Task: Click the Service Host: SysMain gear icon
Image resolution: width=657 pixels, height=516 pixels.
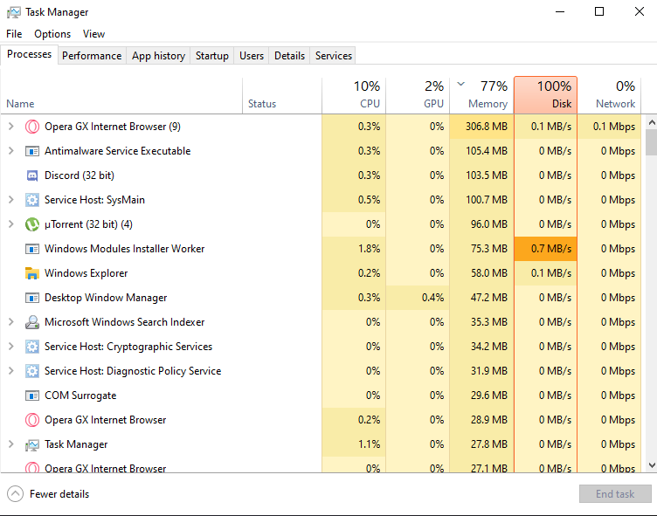Action: (32, 200)
